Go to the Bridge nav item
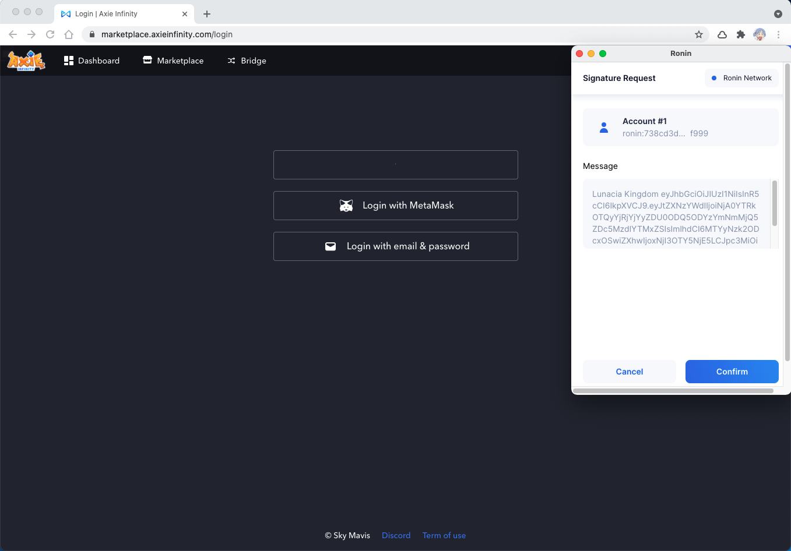This screenshot has height=551, width=791. coord(247,61)
